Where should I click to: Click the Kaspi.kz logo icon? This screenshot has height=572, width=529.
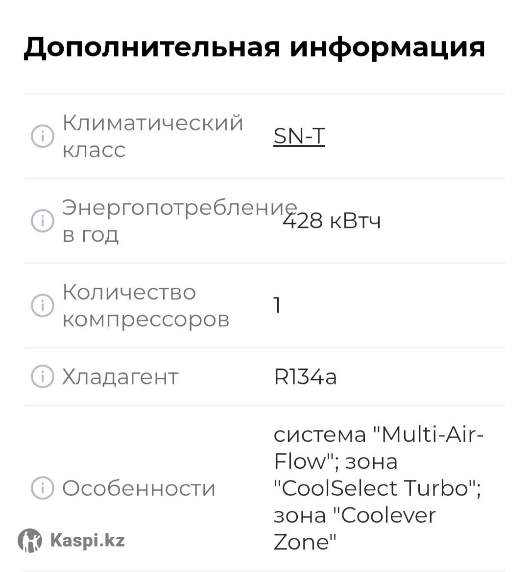click(x=30, y=541)
